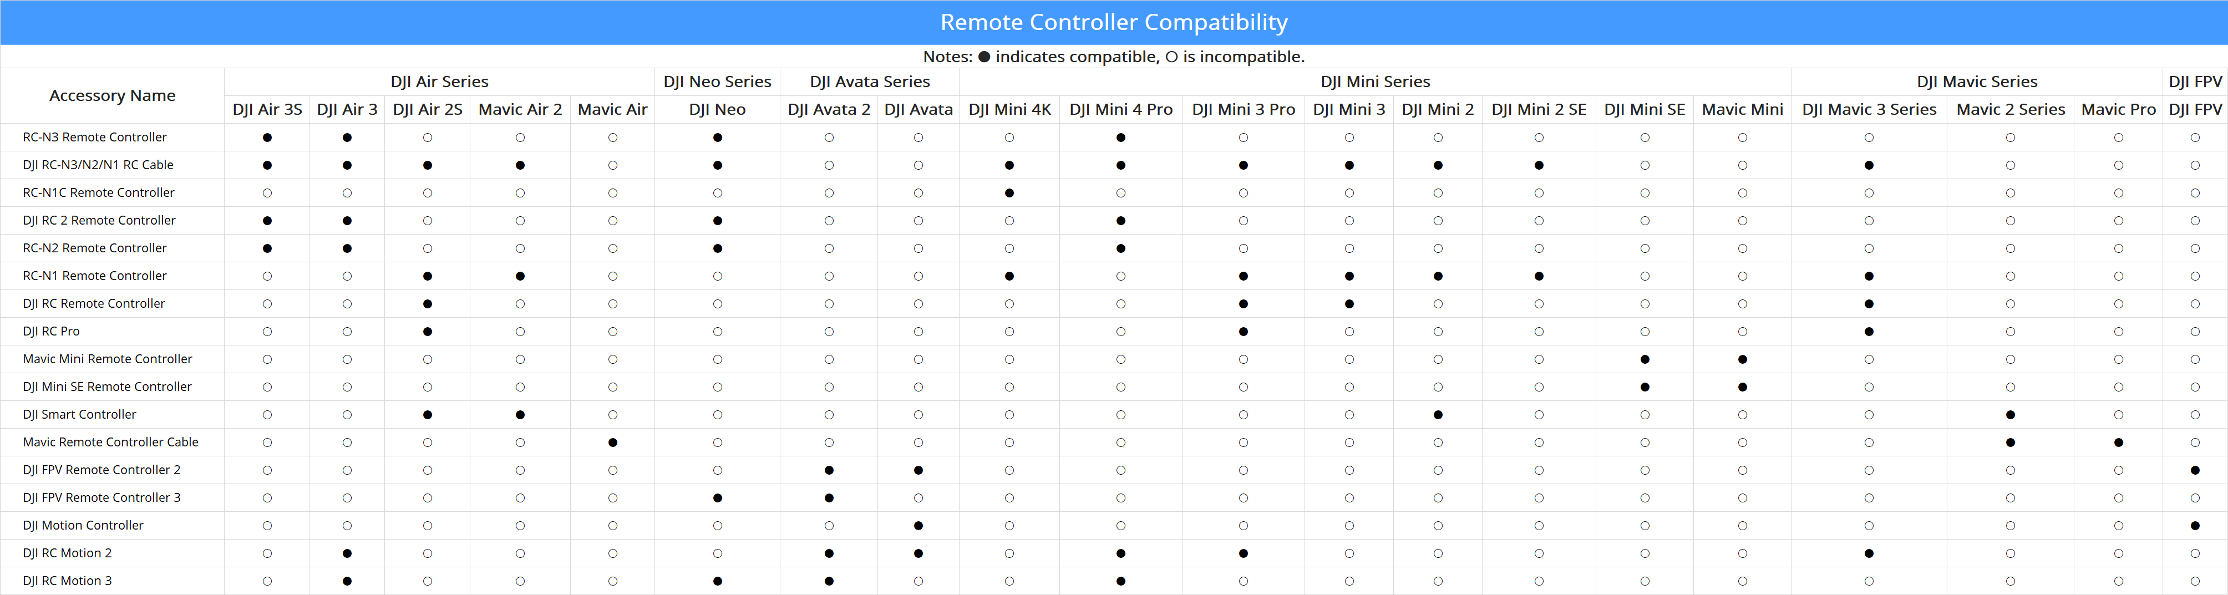Click DJI Smart Controller dot under Mavic 2 Series
This screenshot has width=2228, height=595.
pyautogui.click(x=2010, y=415)
